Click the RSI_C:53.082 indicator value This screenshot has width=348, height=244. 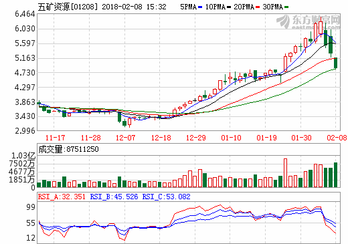coord(167,197)
